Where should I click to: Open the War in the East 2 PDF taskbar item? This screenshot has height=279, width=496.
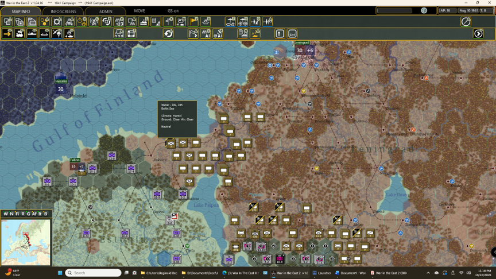coord(389,273)
